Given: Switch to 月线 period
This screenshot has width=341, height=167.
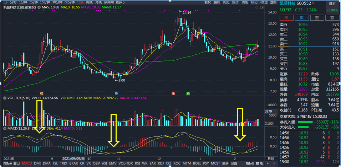Looking at the screenshot, I should coord(98,2).
